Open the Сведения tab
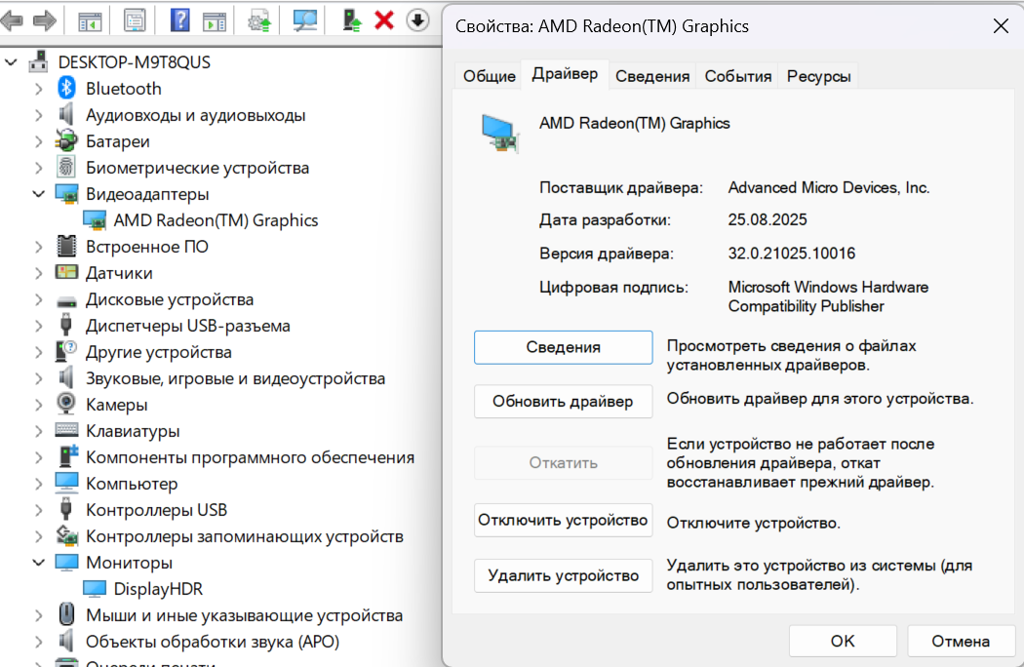1024x667 pixels. 652,76
